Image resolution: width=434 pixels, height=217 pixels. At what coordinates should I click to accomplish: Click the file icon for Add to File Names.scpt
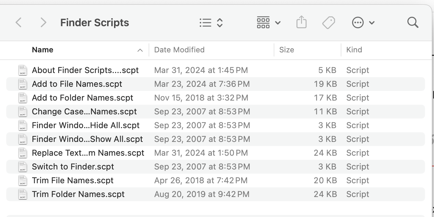tap(23, 84)
